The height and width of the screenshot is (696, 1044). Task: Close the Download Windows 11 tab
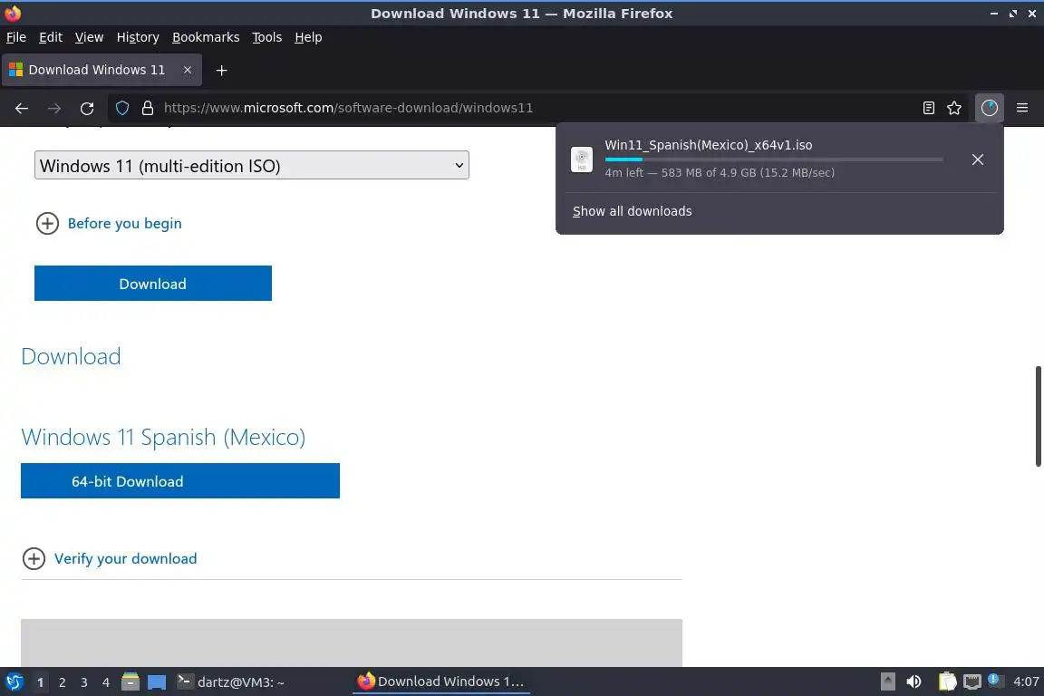[x=188, y=70]
